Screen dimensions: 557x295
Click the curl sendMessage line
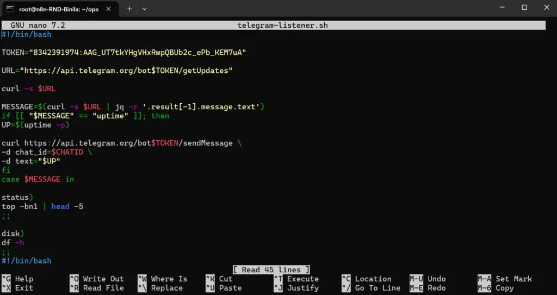pyautogui.click(x=122, y=143)
